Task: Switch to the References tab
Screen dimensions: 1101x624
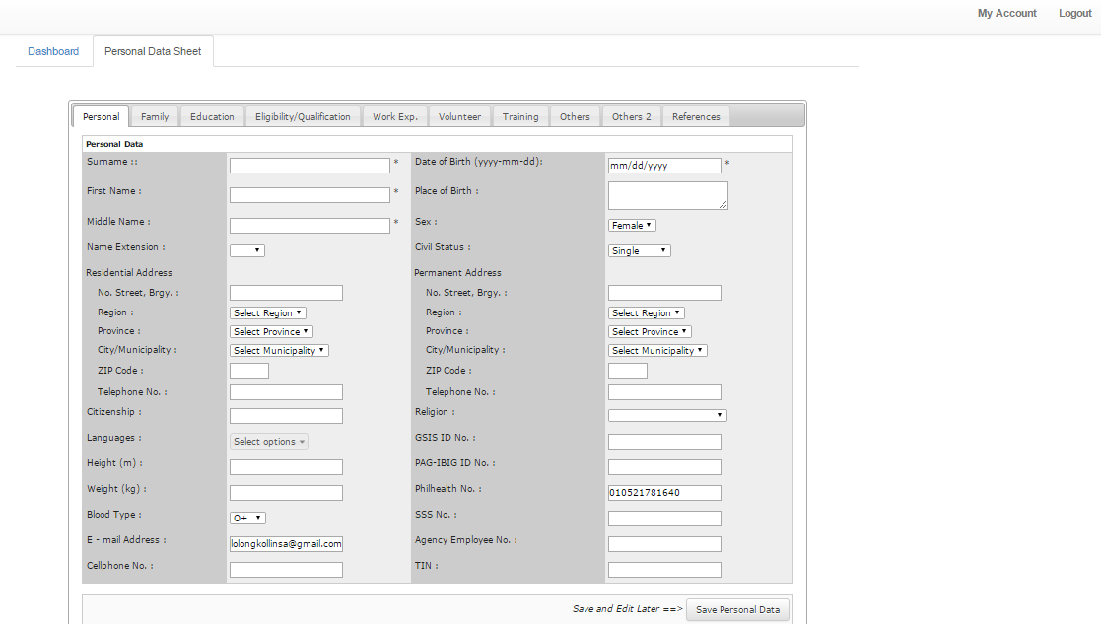Action: (x=696, y=116)
